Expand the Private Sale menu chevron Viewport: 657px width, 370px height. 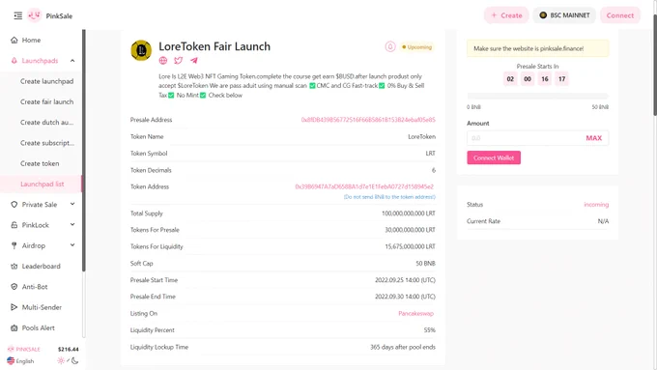click(72, 204)
